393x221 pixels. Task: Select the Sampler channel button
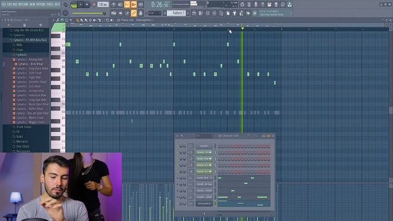pos(204,146)
